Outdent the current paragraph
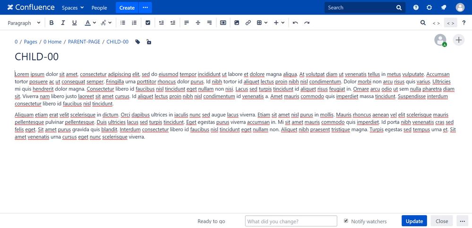Viewport: 472px width, 228px height. tap(161, 23)
